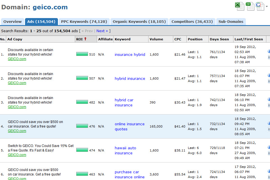Click K icon in hybrid car insurance row
This screenshot has height=180, width=270.
click(x=269, y=105)
